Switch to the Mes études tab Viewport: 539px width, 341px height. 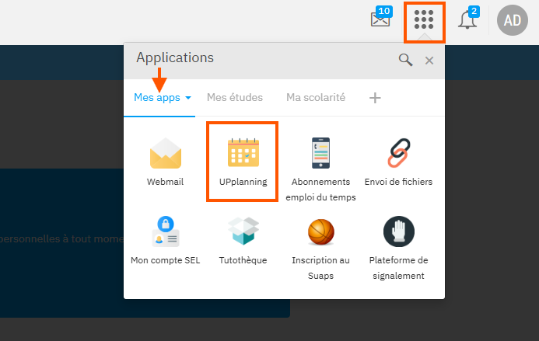coord(234,98)
